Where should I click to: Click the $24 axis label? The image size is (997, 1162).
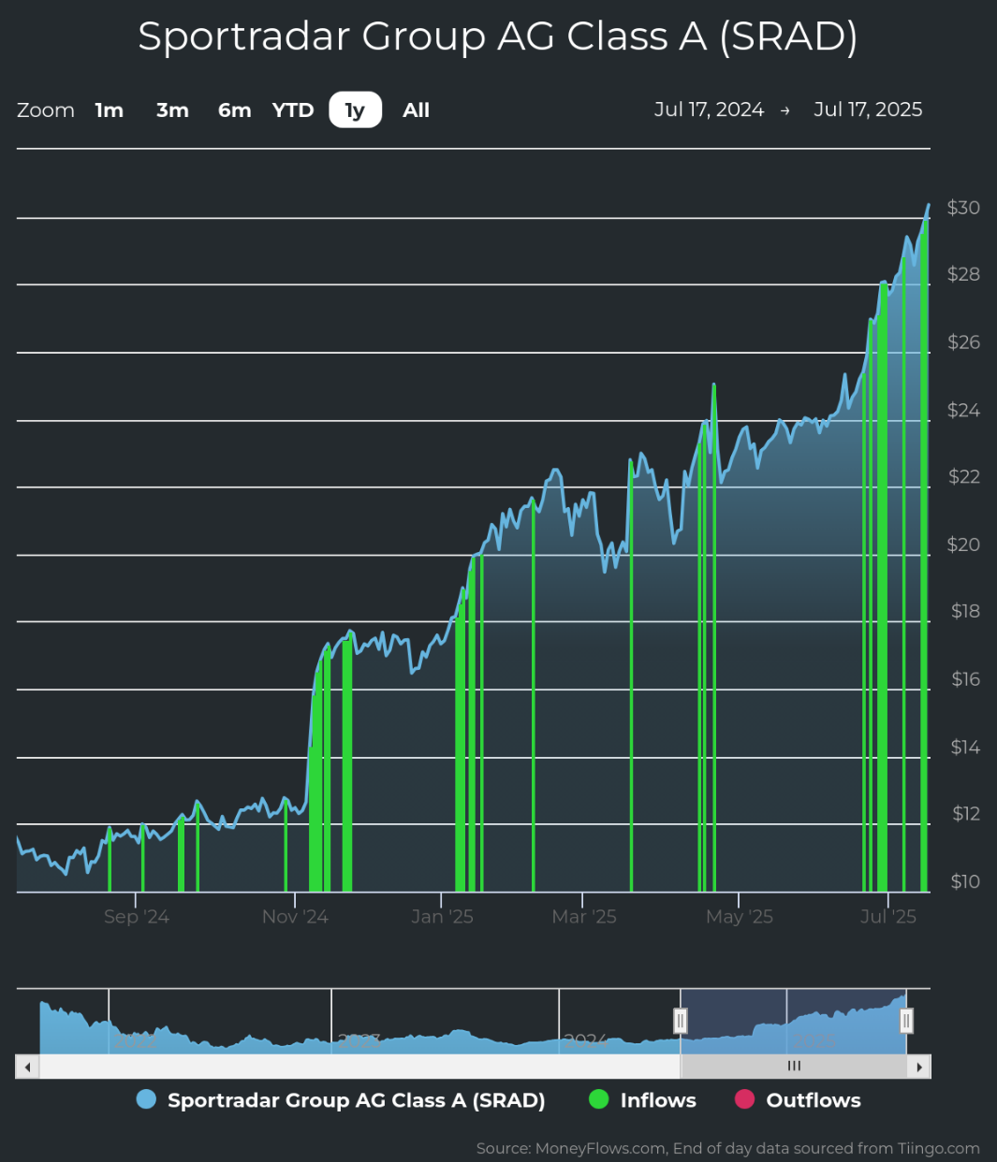pyautogui.click(x=963, y=411)
